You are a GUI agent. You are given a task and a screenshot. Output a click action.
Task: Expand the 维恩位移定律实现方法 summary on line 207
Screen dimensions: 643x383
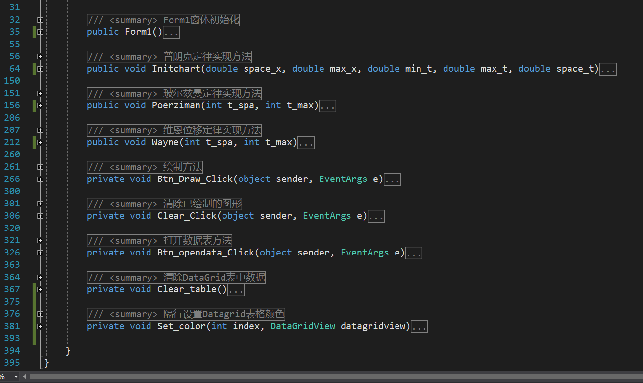40,130
